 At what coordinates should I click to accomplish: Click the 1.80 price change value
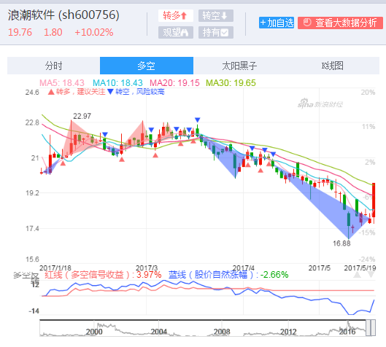point(53,32)
